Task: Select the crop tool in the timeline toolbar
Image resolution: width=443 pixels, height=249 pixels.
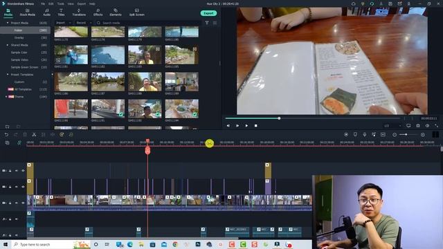Action: point(43,135)
